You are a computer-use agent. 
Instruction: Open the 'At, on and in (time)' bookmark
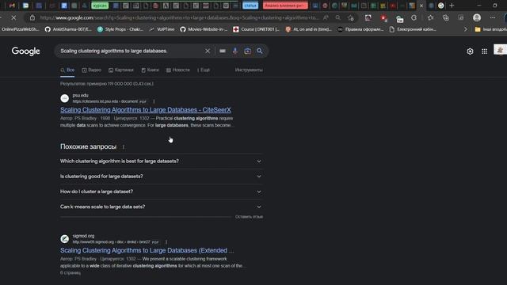[x=308, y=29]
